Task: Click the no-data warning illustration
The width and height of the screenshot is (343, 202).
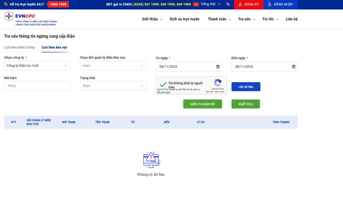Action: pos(151,160)
